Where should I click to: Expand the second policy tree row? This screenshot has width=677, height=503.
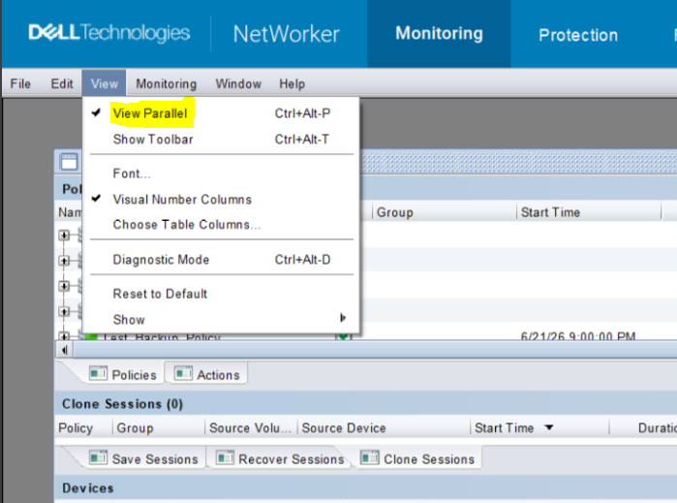(x=64, y=261)
